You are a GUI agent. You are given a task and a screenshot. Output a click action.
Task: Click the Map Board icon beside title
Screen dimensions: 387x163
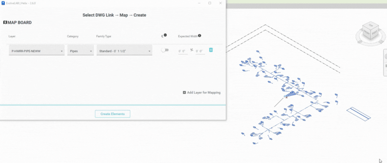pos(5,23)
